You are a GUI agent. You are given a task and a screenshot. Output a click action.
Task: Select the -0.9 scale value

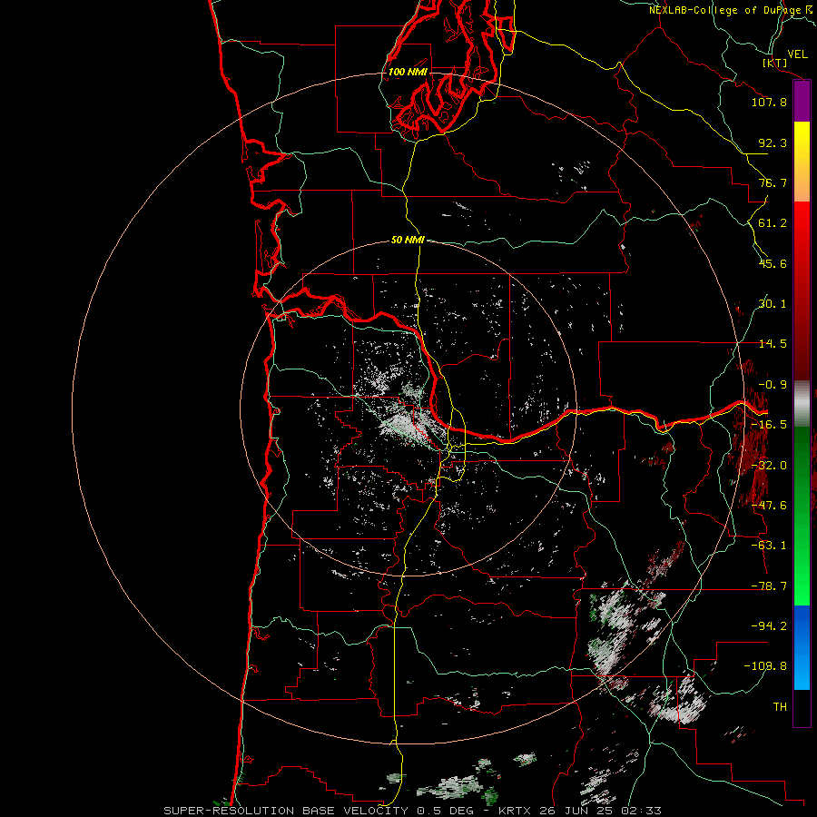pyautogui.click(x=773, y=385)
